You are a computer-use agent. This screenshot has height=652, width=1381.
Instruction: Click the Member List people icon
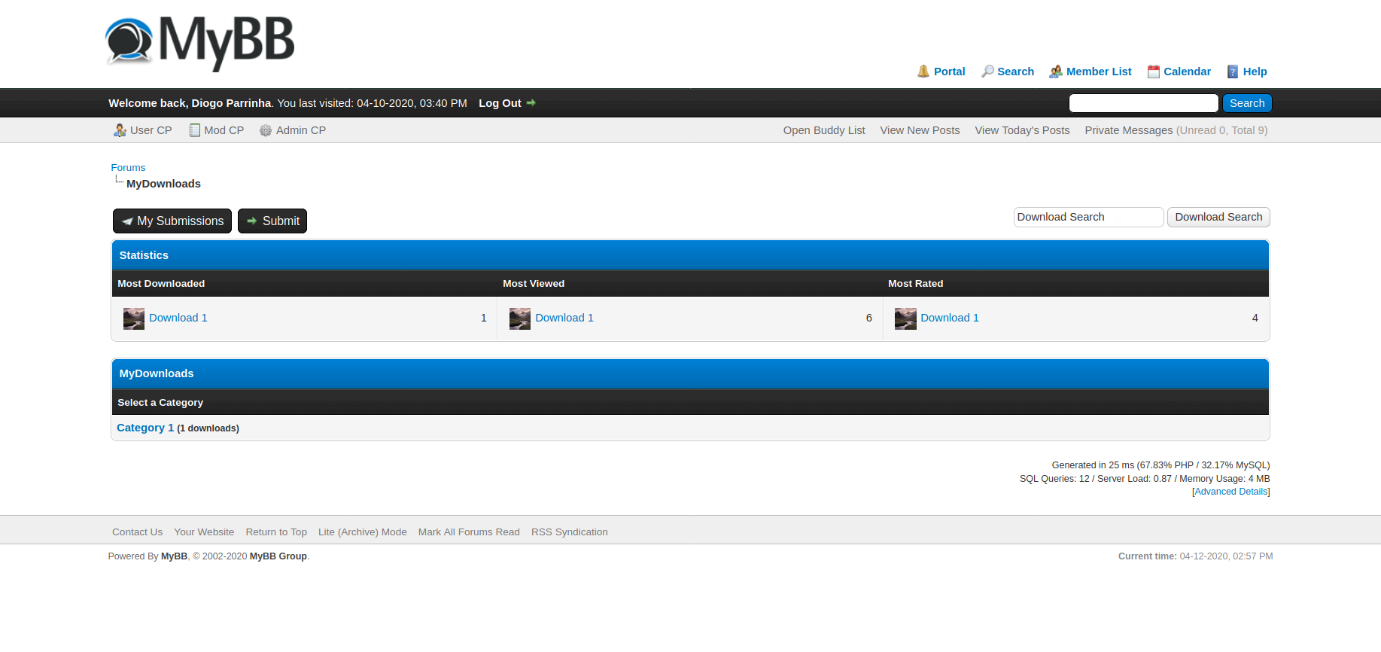click(1056, 72)
